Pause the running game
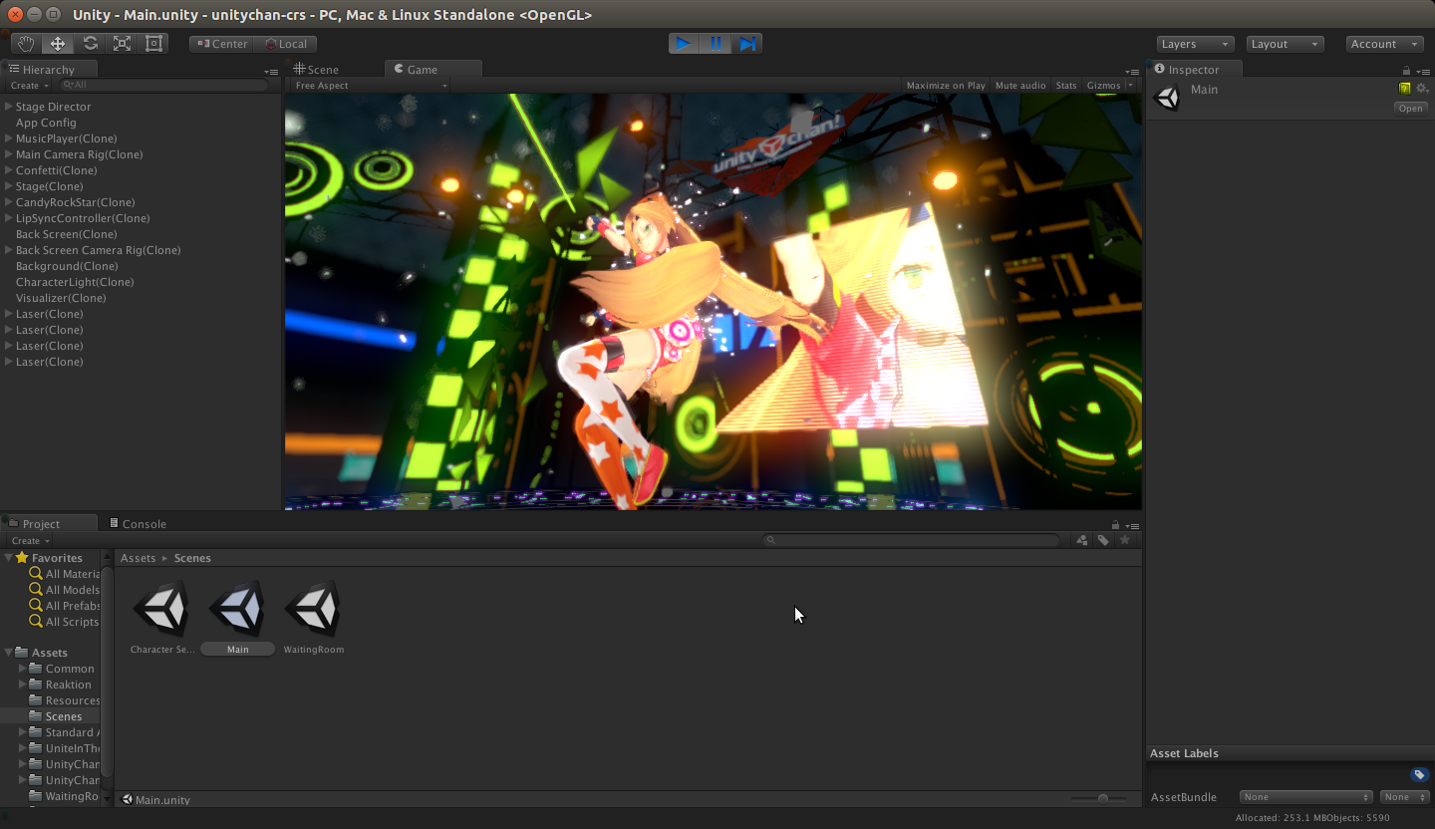 click(716, 44)
